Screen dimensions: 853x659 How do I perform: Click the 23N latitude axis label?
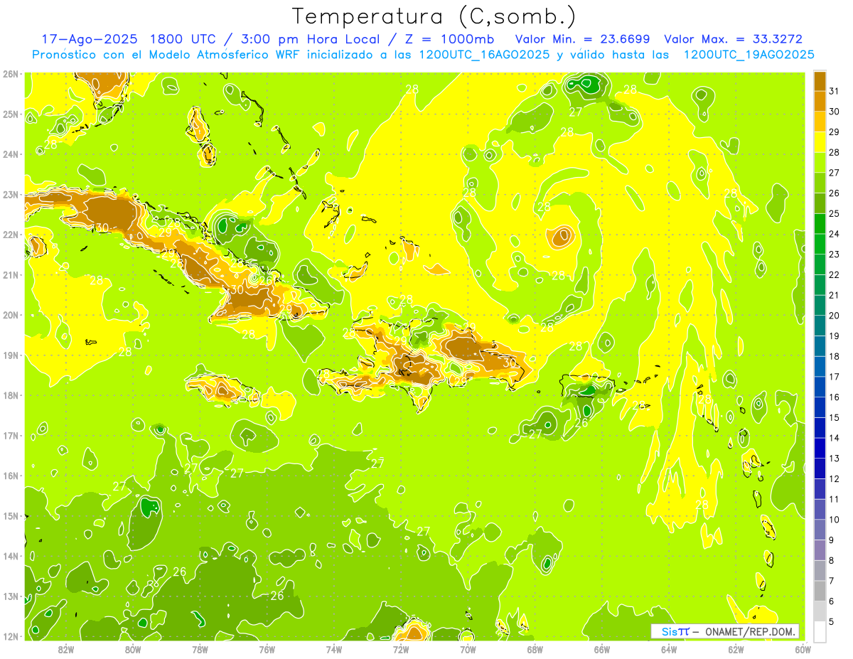point(11,194)
